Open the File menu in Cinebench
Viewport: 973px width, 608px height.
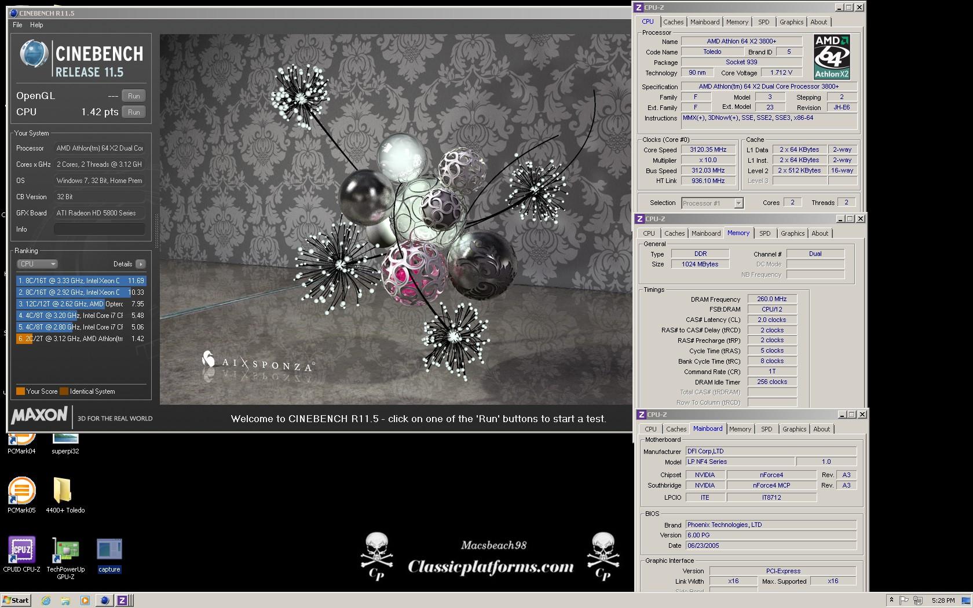pos(17,25)
